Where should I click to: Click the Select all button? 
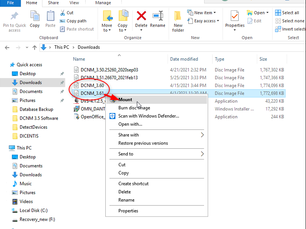287,13
